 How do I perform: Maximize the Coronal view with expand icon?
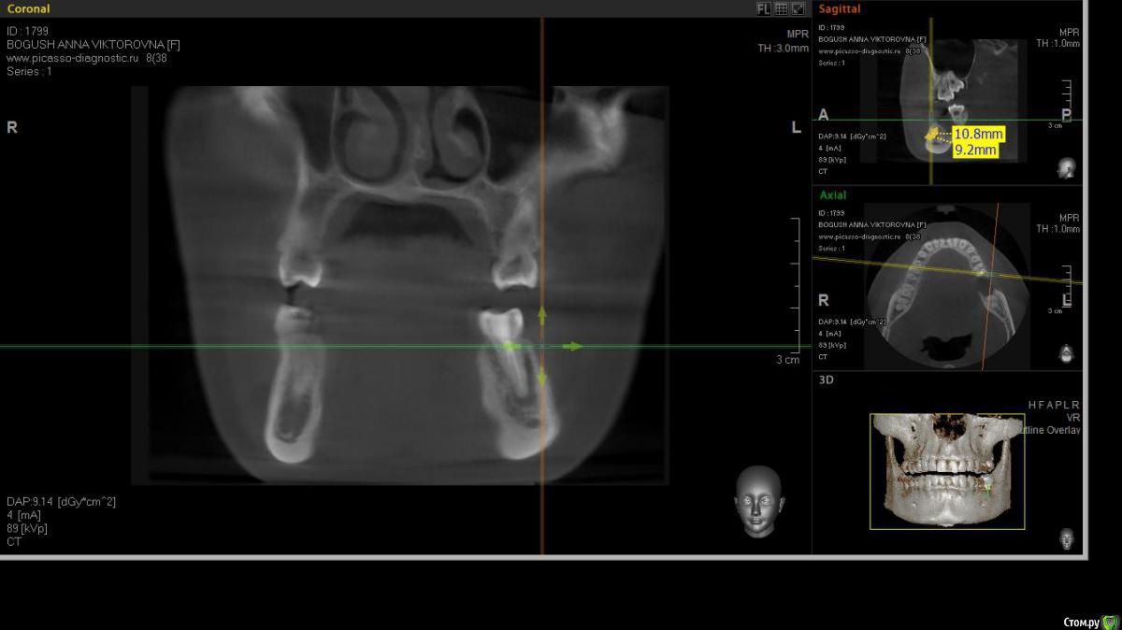pyautogui.click(x=798, y=8)
